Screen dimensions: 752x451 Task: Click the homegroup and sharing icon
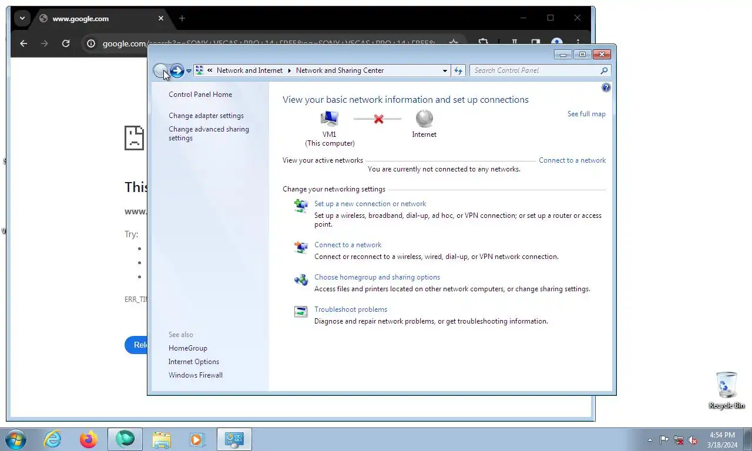301,280
